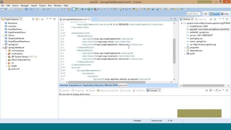Switch to the Effective POM tab
Viewport: 231px width, 130px height.
click(x=111, y=85)
